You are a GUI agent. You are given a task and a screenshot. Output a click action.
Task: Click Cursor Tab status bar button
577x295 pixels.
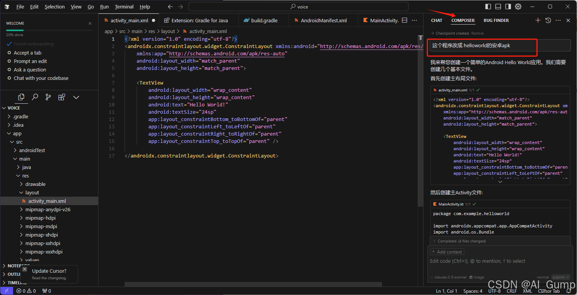549,291
